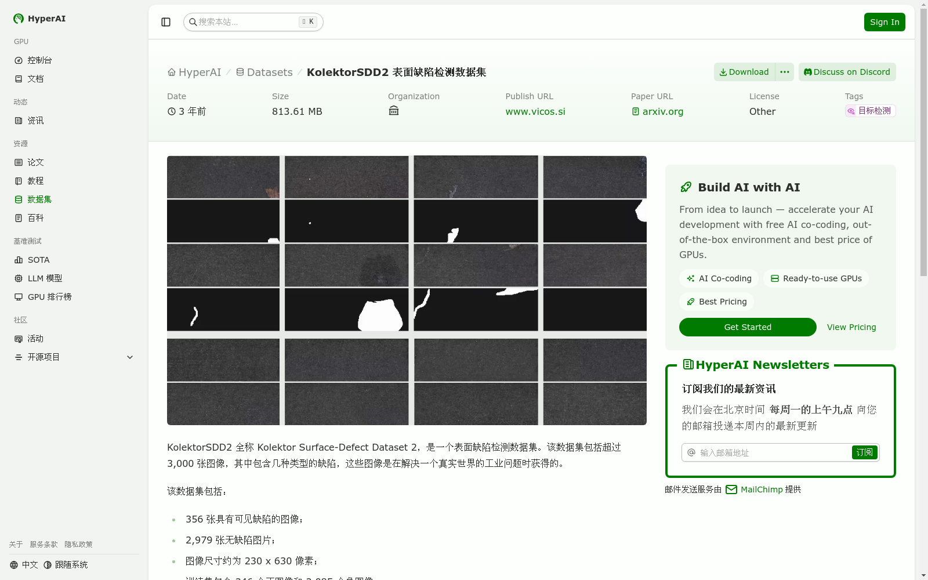The image size is (928, 580).
Task: Click the Download button
Action: click(744, 72)
